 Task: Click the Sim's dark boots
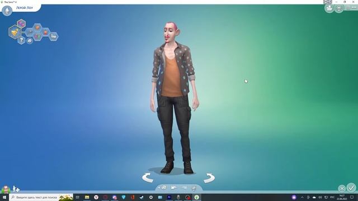coord(177,167)
